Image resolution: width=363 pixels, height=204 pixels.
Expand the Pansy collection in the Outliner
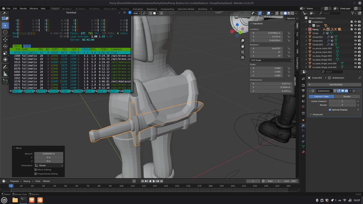(306, 29)
